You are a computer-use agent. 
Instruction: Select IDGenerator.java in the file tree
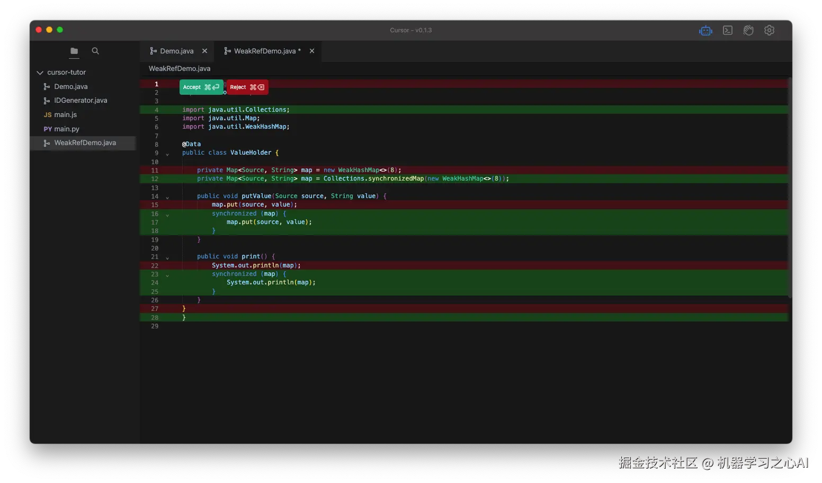click(79, 100)
